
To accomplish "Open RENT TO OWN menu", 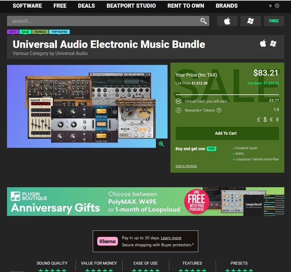I will 186,6.
